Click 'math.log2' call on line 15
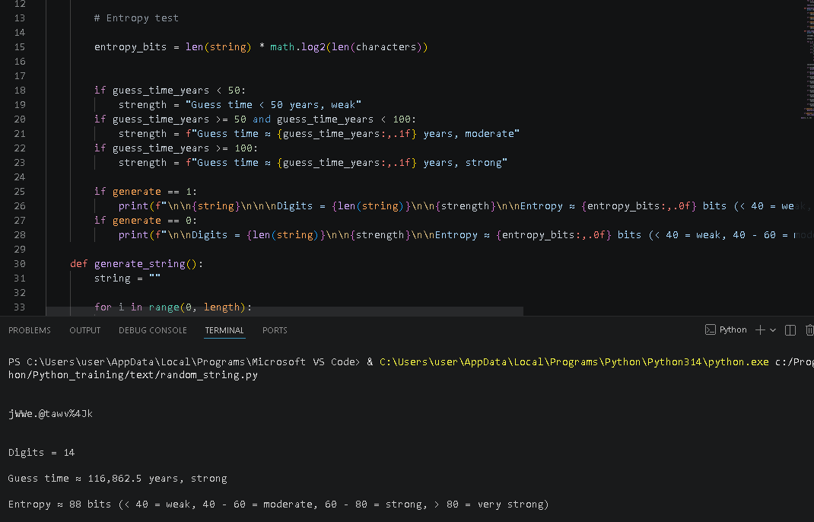This screenshot has width=814, height=522. pos(298,47)
